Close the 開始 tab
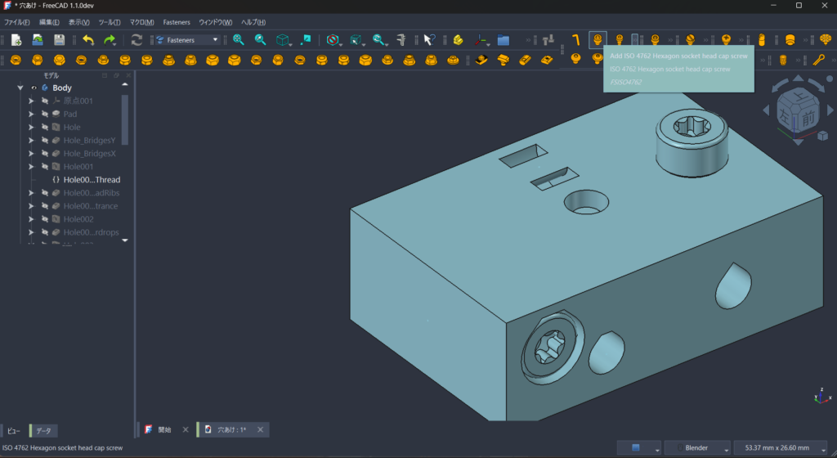The width and height of the screenshot is (837, 458). click(186, 429)
